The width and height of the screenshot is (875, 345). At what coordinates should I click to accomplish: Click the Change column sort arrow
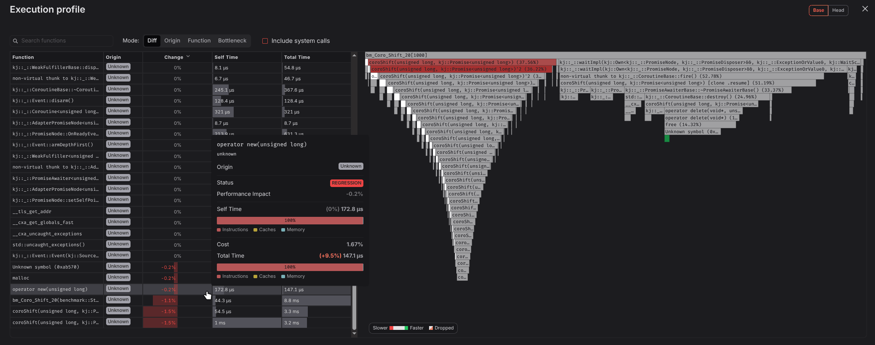[188, 57]
